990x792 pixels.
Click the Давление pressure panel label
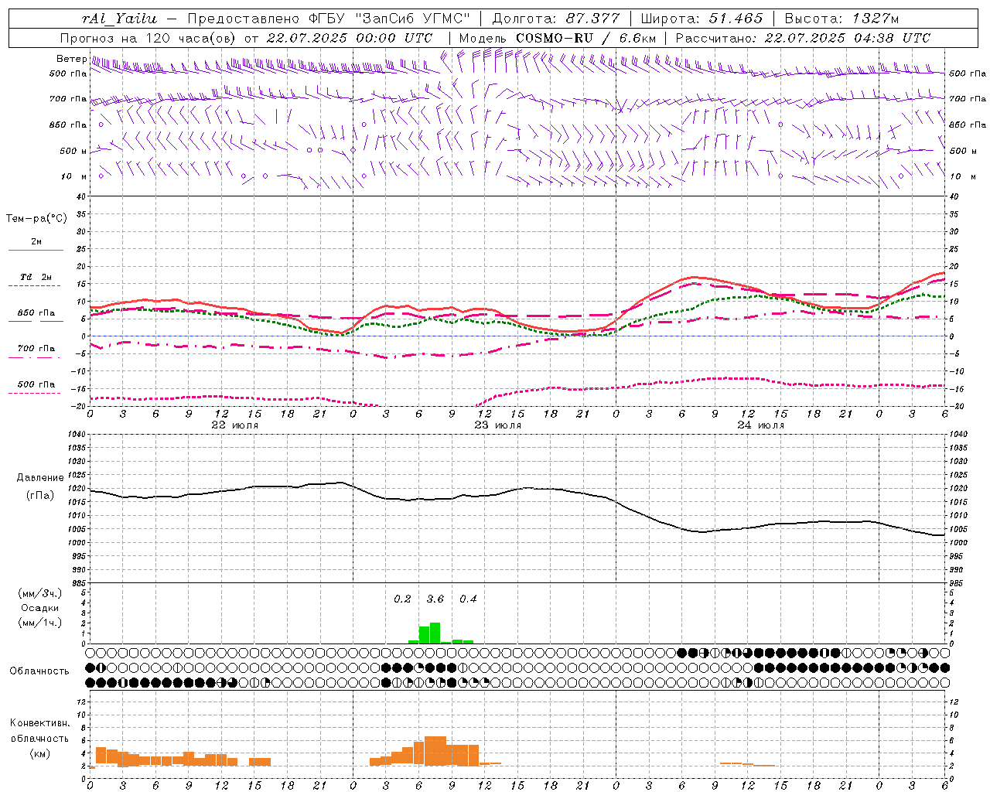point(40,478)
